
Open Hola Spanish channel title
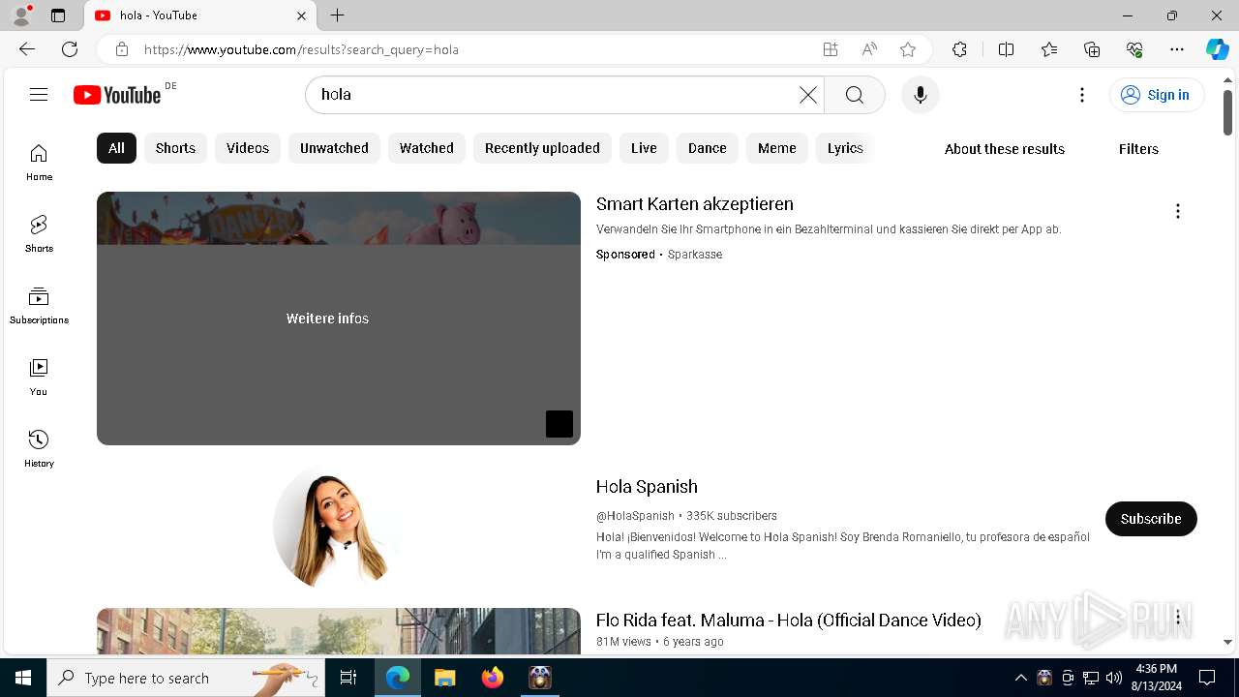coord(647,487)
